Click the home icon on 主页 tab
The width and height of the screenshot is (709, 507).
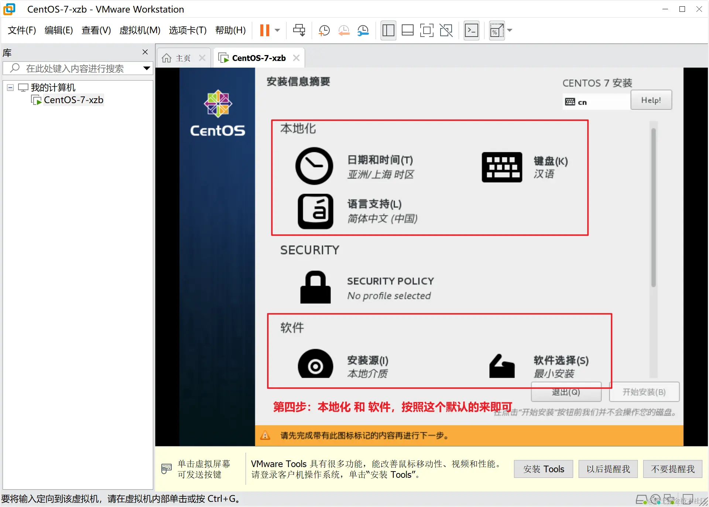[x=167, y=58]
